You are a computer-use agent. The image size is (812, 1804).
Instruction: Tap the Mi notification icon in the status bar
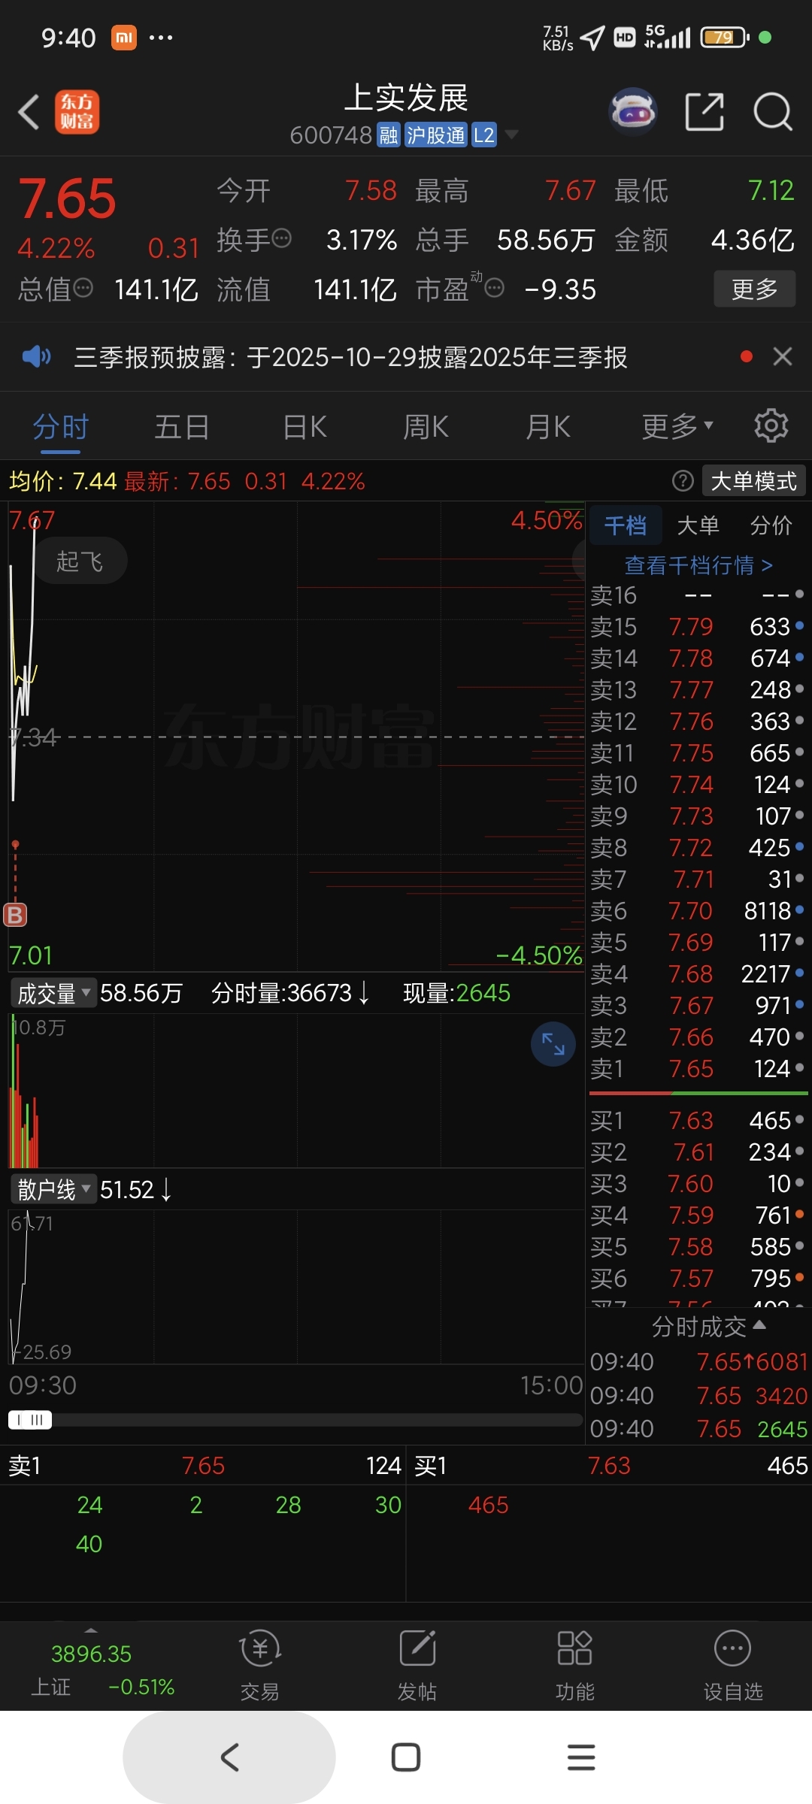124,38
